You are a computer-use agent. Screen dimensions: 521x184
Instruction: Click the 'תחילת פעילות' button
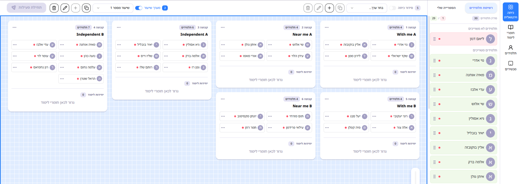pyautogui.click(x=26, y=8)
